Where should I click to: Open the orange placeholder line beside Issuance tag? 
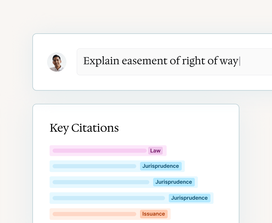[x=94, y=214]
